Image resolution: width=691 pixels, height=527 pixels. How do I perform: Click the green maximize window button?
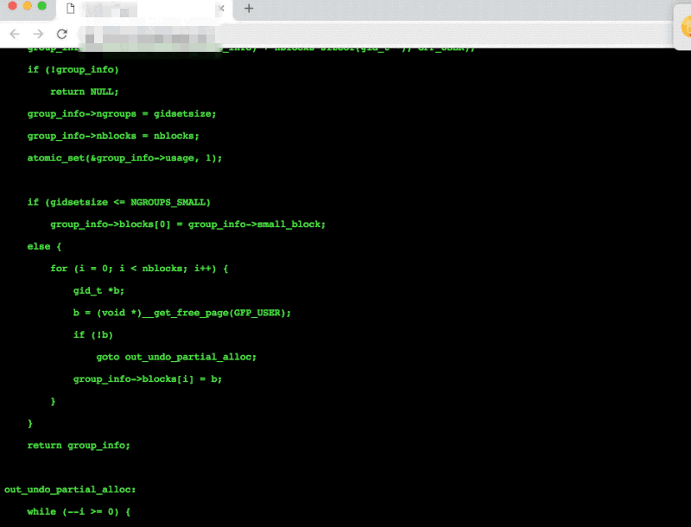click(x=42, y=6)
